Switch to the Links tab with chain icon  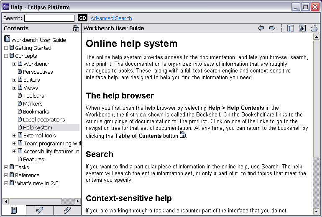tap(67, 210)
